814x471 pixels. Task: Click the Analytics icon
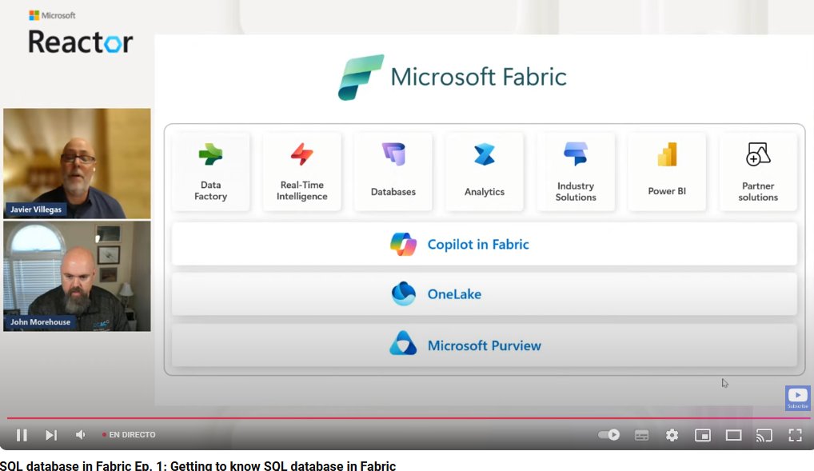[x=485, y=154]
